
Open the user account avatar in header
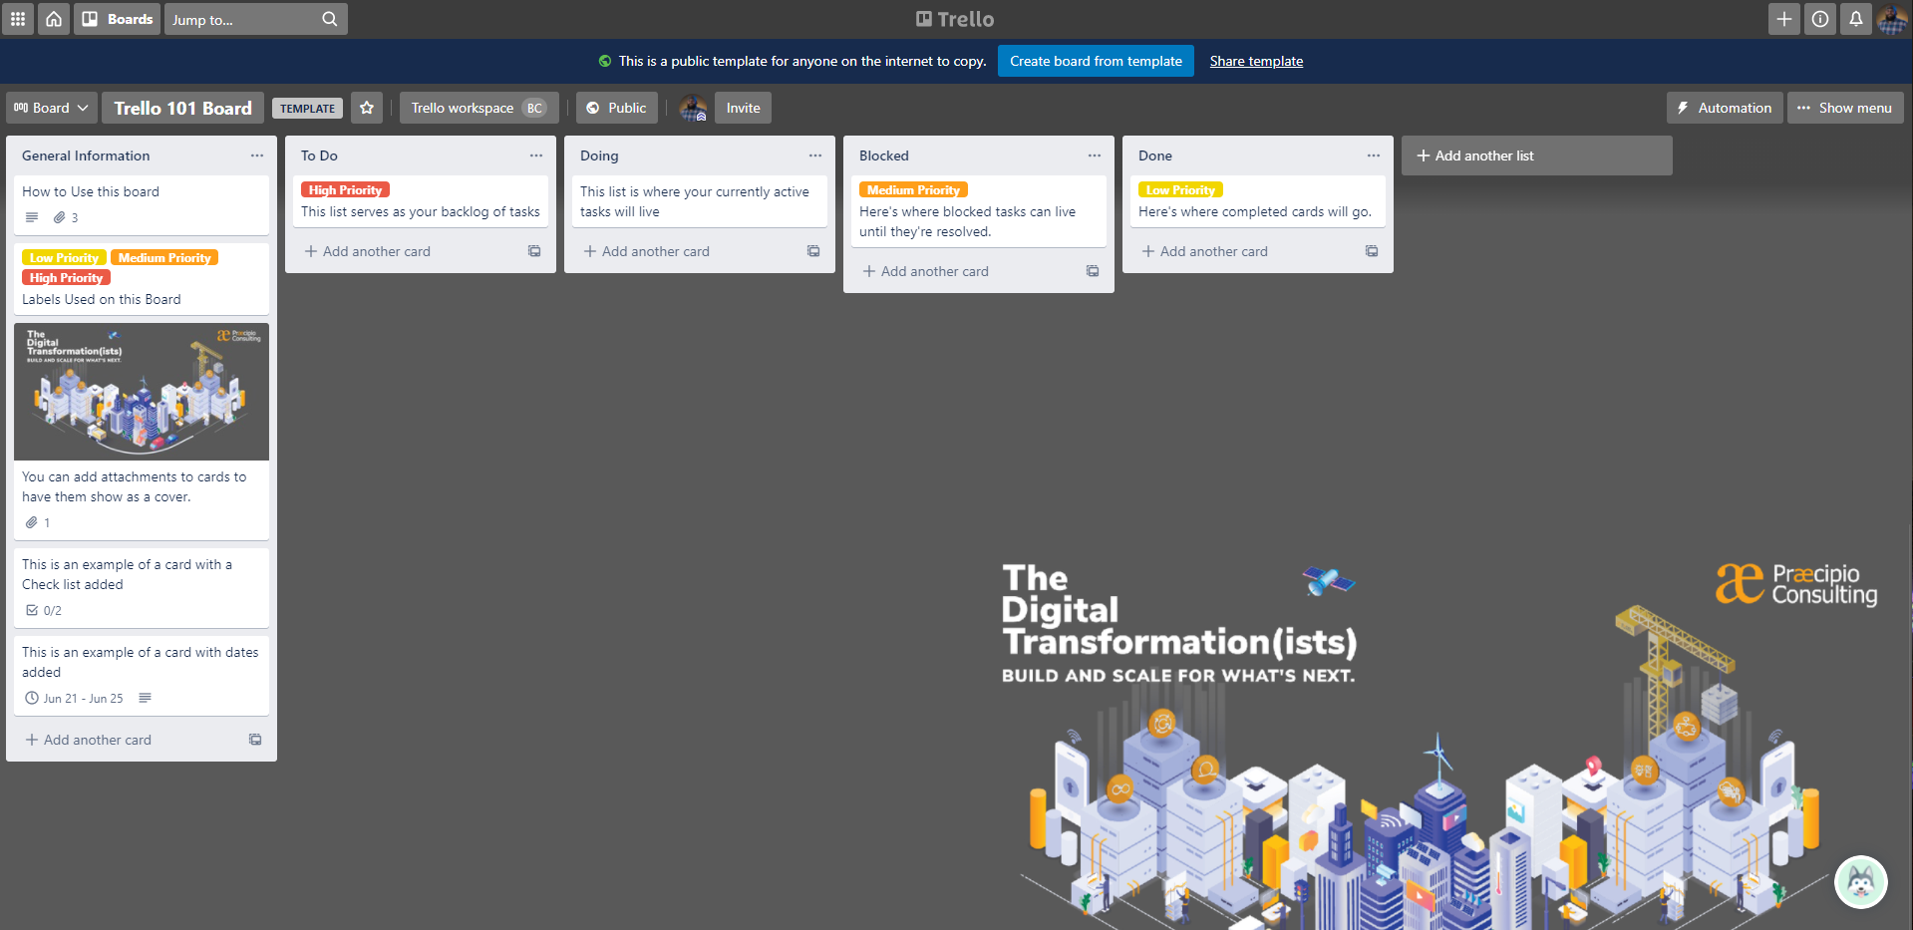1892,19
